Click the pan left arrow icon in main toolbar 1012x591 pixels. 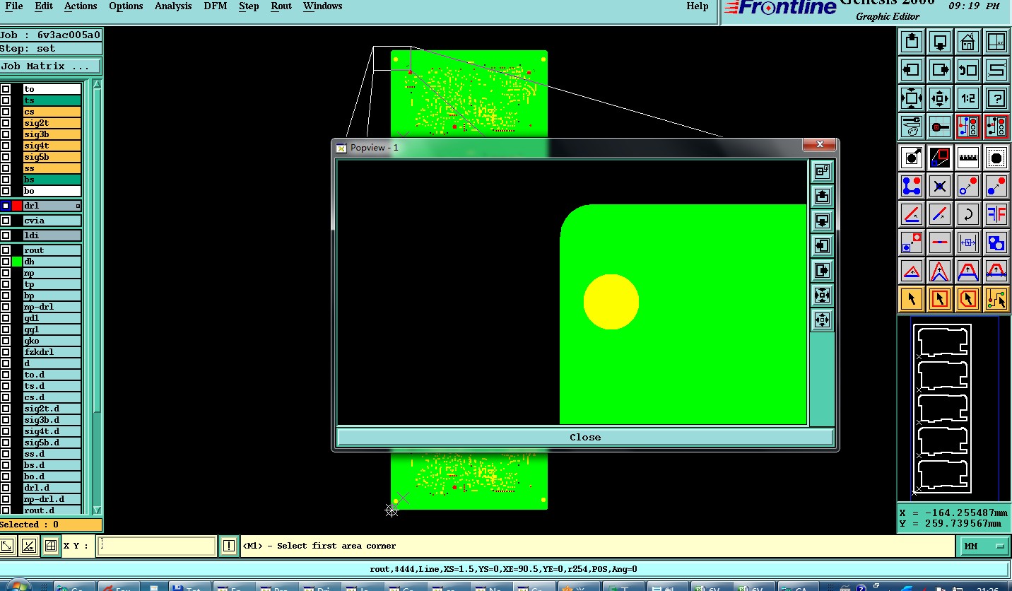click(912, 70)
